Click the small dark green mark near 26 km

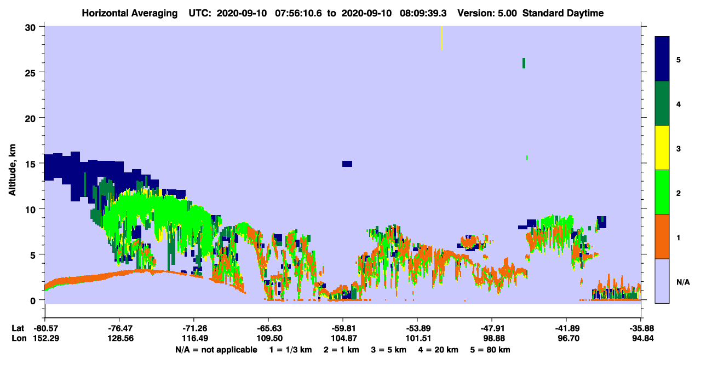tap(524, 63)
